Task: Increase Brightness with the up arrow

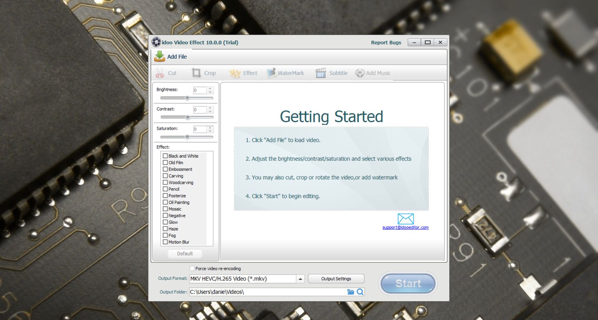Action: [x=210, y=89]
